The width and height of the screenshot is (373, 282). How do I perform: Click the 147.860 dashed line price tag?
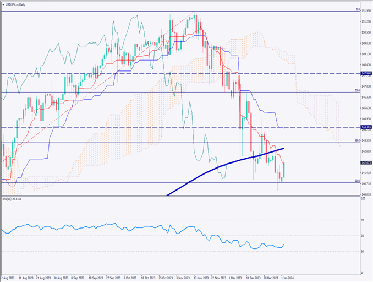point(365,73)
